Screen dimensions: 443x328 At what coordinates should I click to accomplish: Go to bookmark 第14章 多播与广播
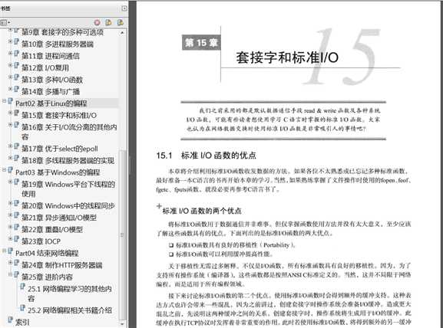pyautogui.click(x=51, y=92)
